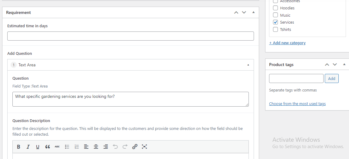Uncheck the Services category
The image size is (349, 159).
[275, 22]
